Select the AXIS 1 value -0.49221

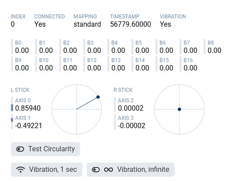tap(28, 125)
